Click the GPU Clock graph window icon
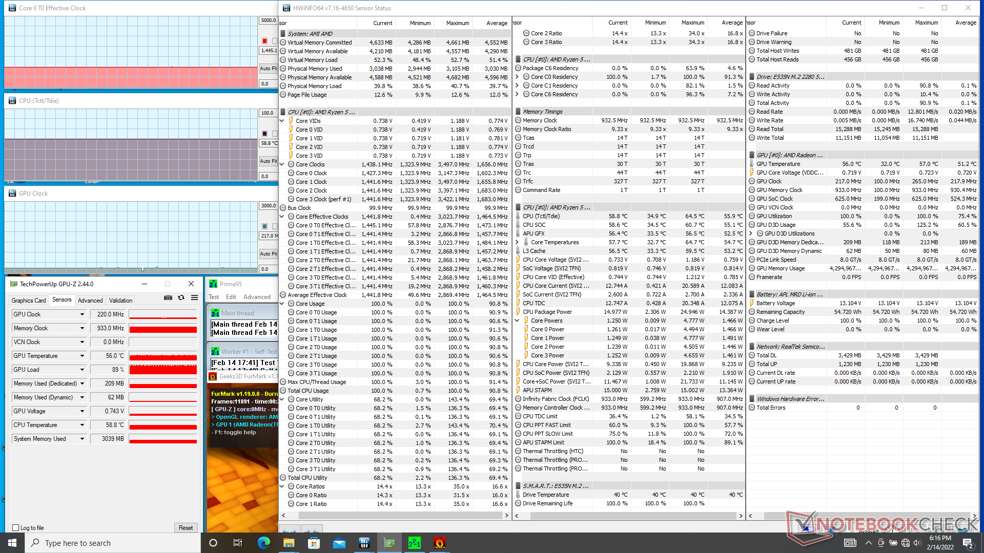984x553 pixels. point(12,194)
